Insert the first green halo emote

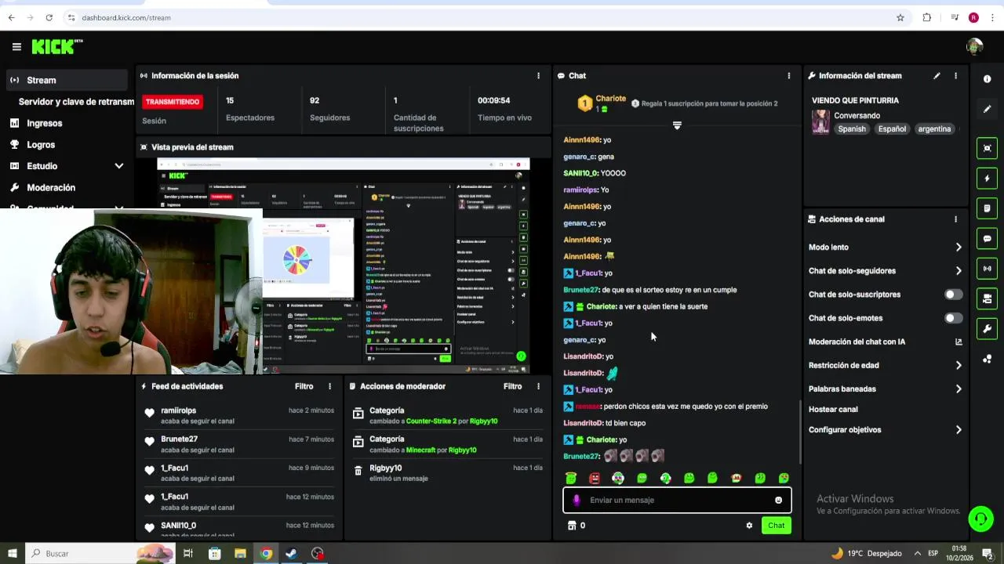point(571,478)
